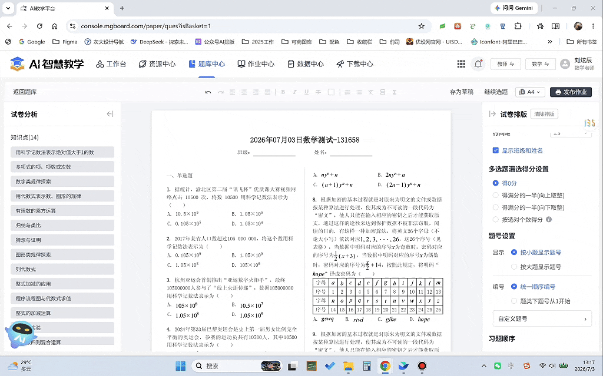Open the apps grid icon in the header
Screen dimensions: 603x376
(461, 64)
